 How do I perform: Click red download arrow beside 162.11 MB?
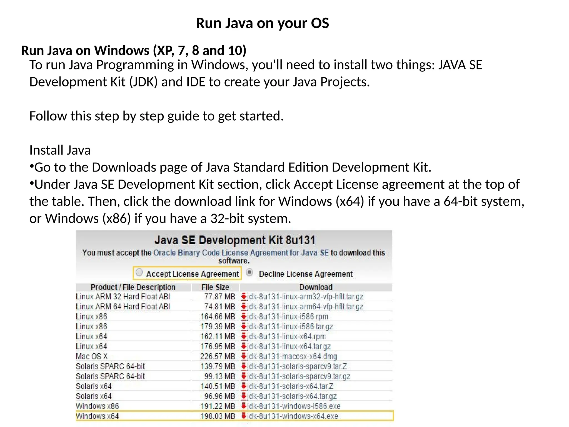(244, 336)
